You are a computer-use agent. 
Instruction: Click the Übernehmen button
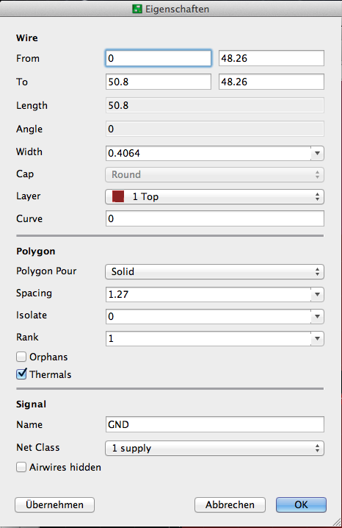55,504
